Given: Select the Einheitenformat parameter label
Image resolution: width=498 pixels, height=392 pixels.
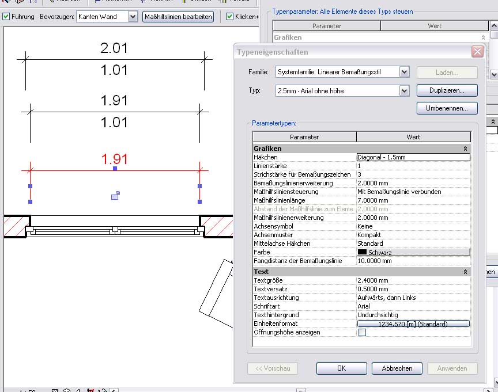Looking at the screenshot, I should (276, 324).
